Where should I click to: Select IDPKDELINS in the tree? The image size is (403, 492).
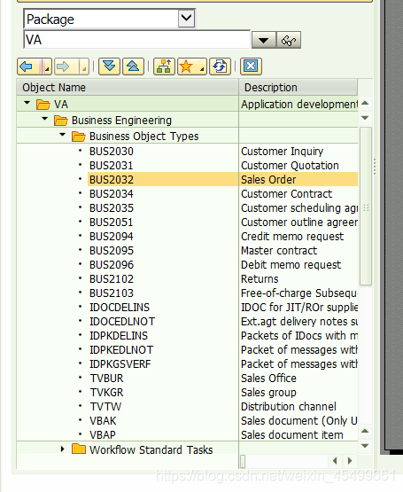119,335
